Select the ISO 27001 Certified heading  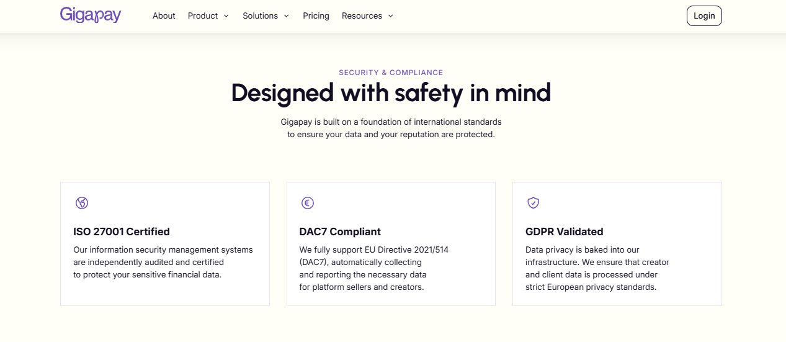122,232
